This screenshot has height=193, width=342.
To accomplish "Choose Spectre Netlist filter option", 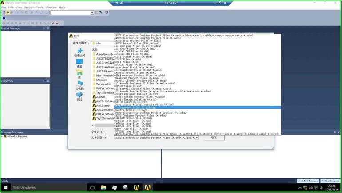I will (x=130, y=110).
